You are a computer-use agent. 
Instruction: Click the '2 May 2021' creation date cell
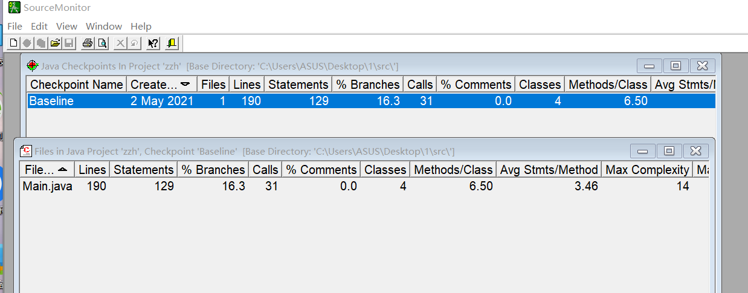pyautogui.click(x=162, y=101)
